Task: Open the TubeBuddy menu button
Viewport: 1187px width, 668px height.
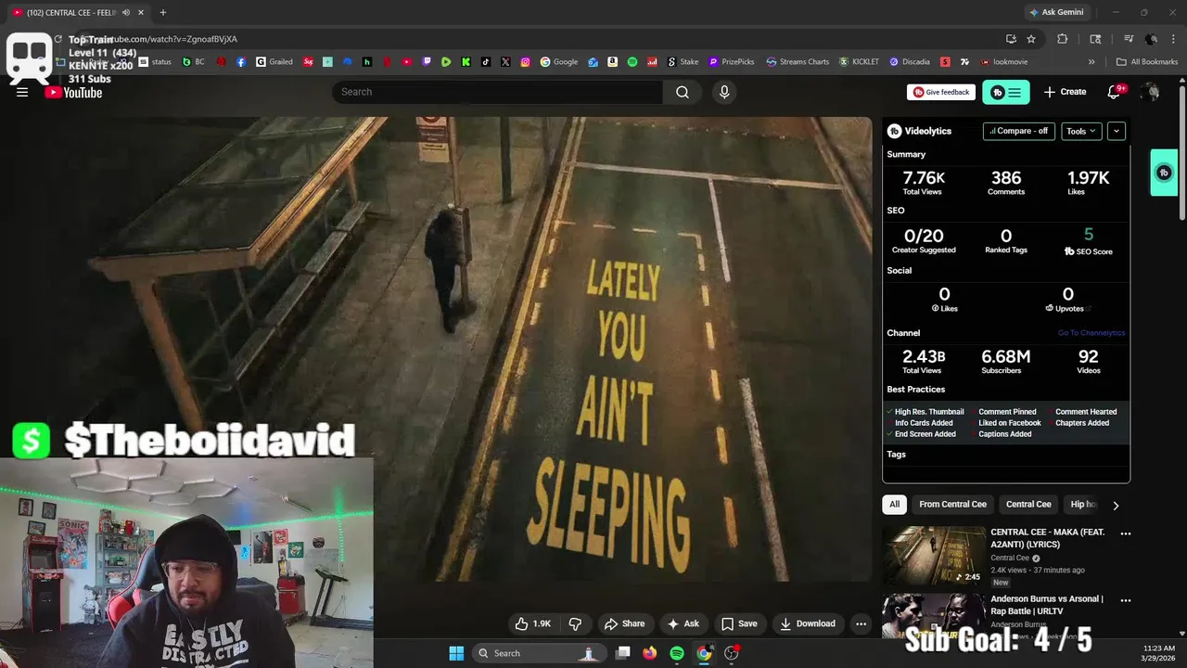Action: pyautogui.click(x=1006, y=92)
